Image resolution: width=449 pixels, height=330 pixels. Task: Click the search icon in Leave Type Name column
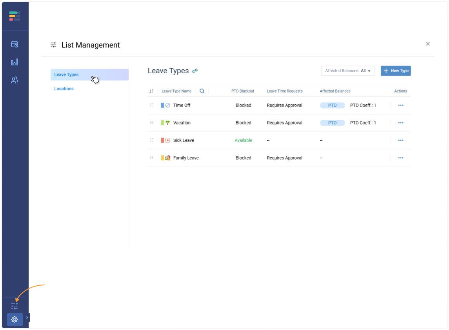(202, 91)
